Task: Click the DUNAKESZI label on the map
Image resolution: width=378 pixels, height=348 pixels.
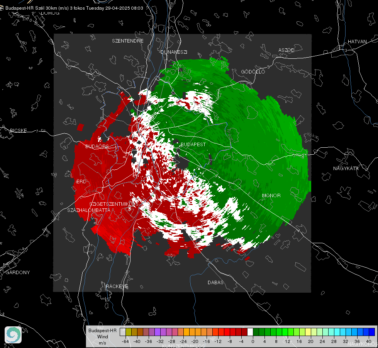Action: pos(174,52)
